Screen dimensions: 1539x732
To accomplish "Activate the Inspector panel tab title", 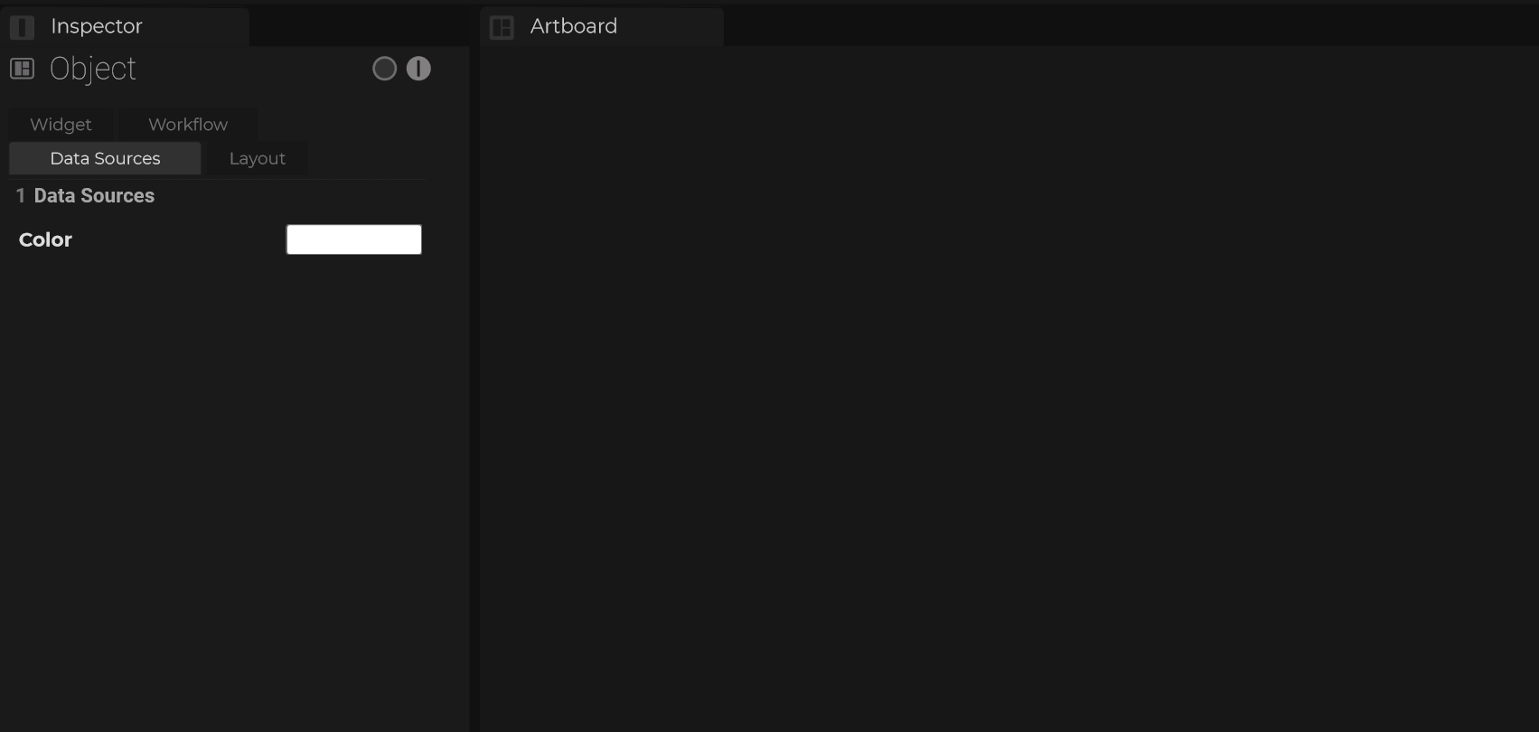I will [97, 26].
